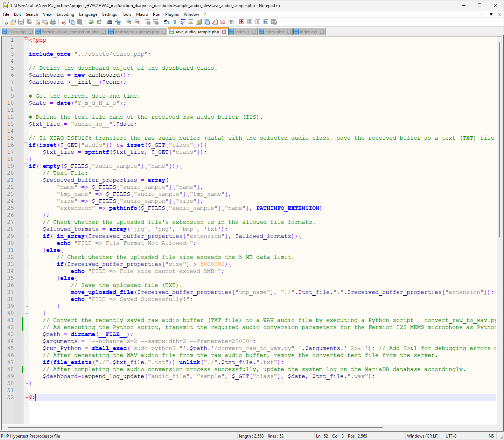Zoom in on the text

(127, 22)
